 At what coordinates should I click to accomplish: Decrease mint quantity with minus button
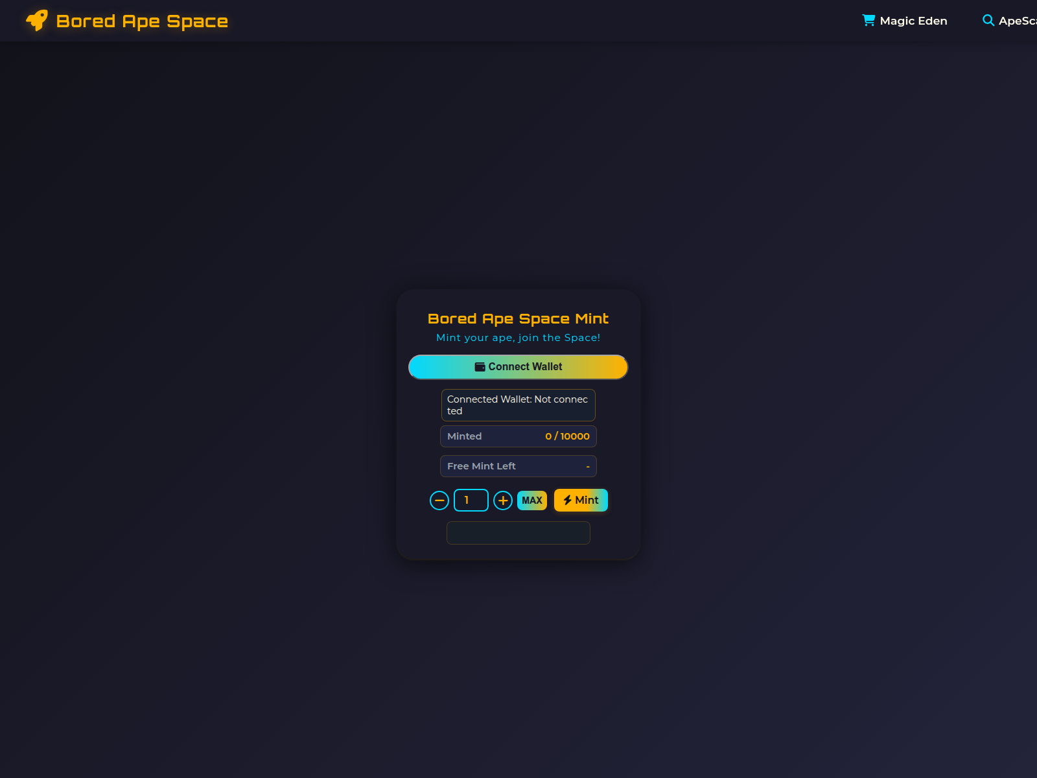pyautogui.click(x=439, y=501)
